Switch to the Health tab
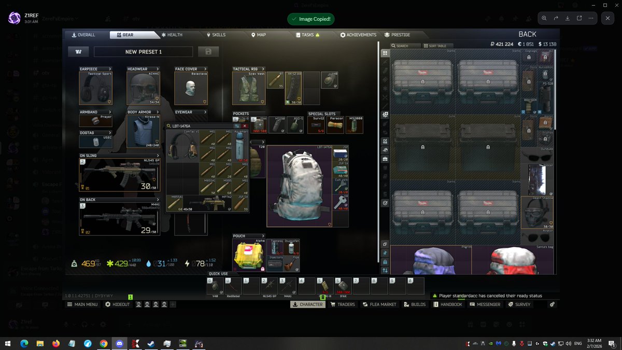Screen dimensions: 622x350 [172, 35]
